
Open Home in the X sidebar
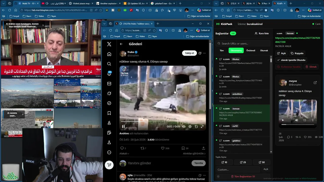109,54
